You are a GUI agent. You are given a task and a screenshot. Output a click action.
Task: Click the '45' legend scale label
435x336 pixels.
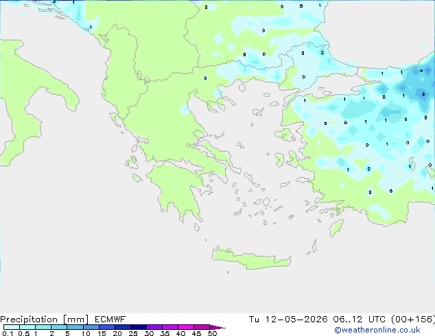196,333
